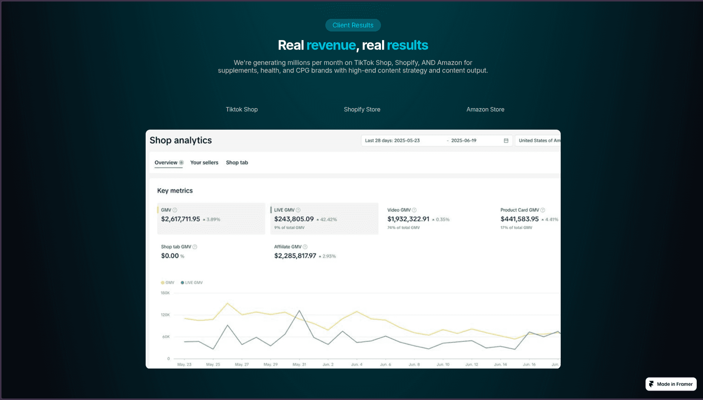Select the Product Card GMV metric
703x400 pixels.
pos(529,219)
